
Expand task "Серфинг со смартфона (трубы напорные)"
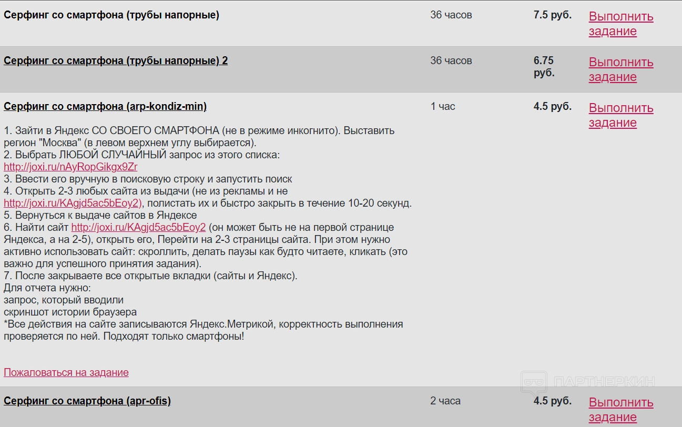111,15
